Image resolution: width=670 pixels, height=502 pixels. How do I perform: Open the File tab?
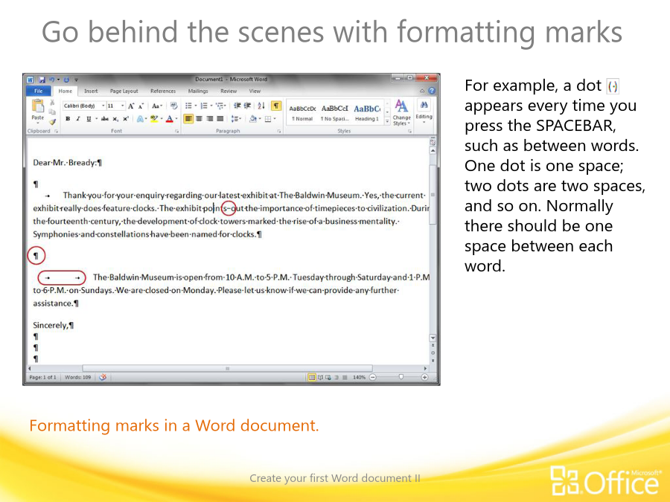pyautogui.click(x=39, y=91)
